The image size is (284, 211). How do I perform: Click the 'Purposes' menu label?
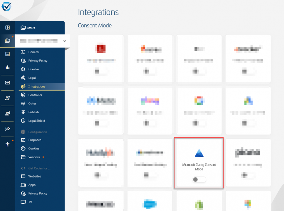[35, 140]
